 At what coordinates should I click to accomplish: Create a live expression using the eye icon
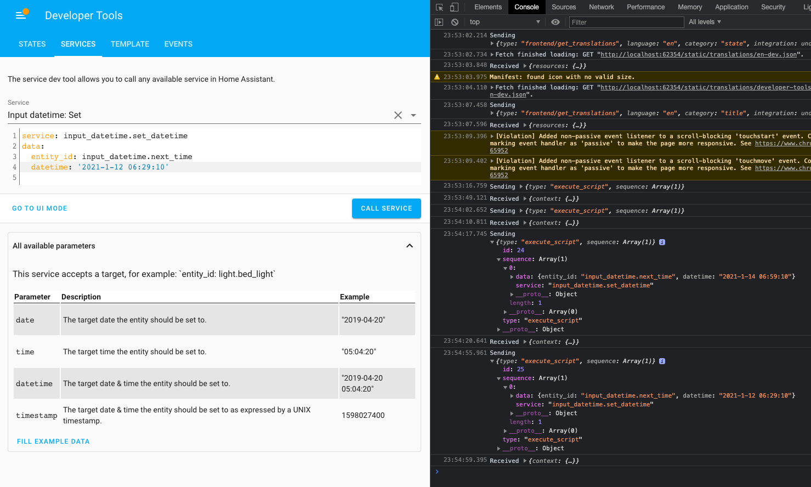pos(555,21)
